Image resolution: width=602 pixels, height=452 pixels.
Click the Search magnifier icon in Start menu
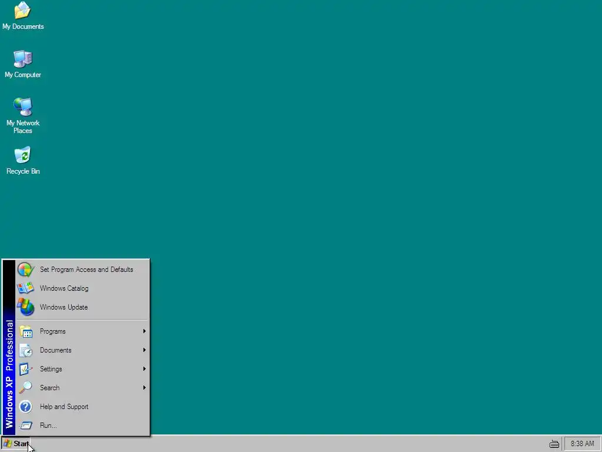[x=26, y=388]
